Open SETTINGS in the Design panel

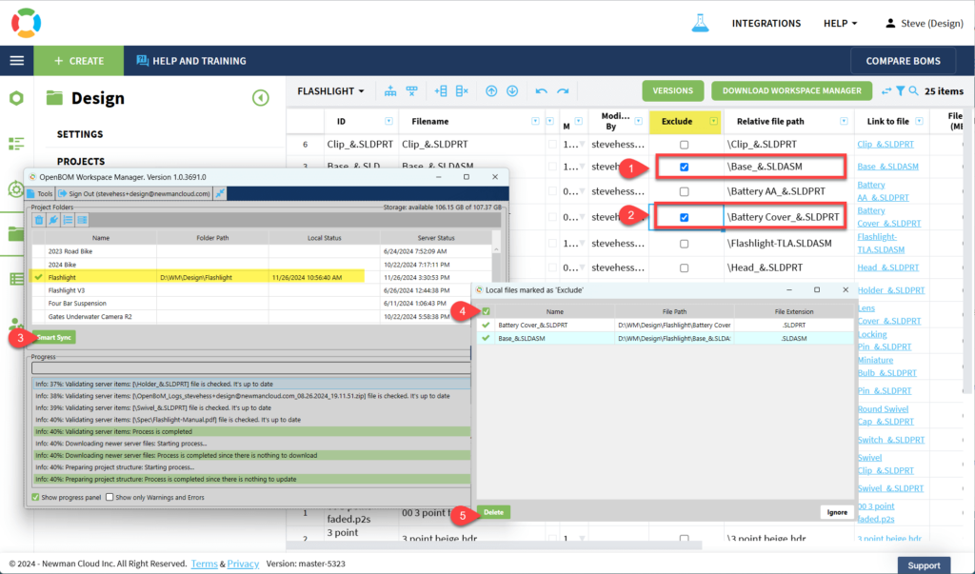pos(80,134)
